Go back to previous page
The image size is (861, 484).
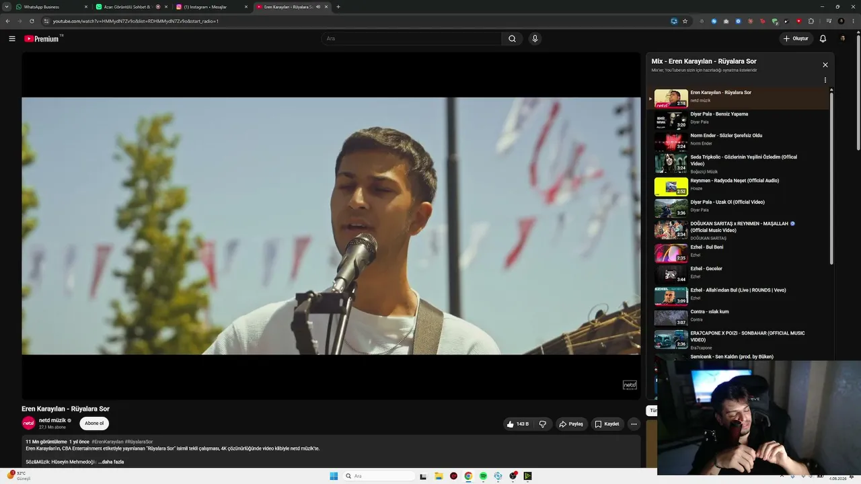click(7, 21)
